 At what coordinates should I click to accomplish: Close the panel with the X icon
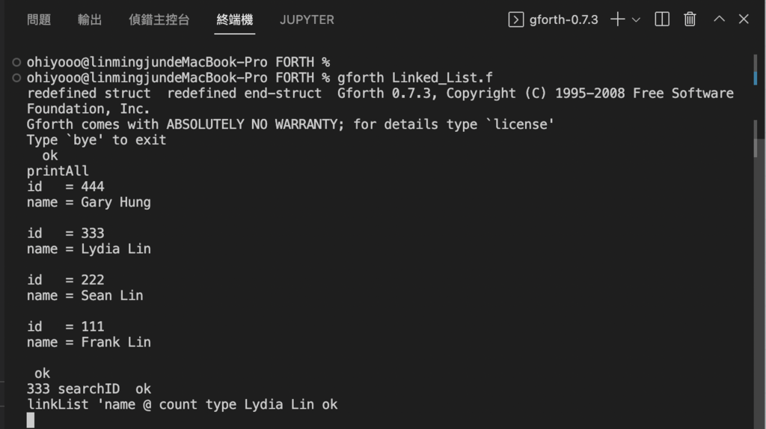coord(744,19)
